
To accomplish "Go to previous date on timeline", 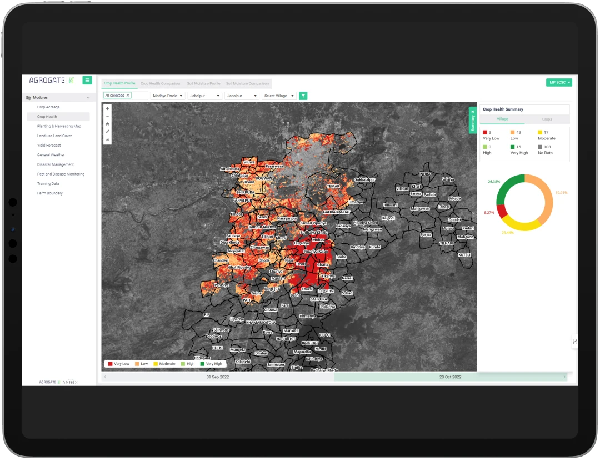I will point(105,377).
